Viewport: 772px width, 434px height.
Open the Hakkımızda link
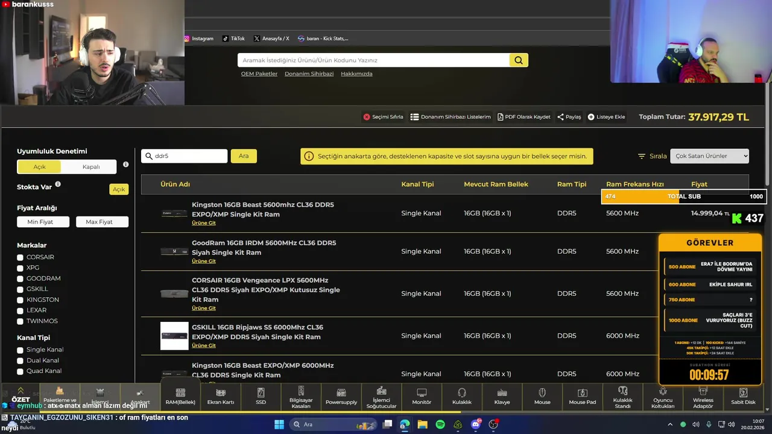(356, 74)
